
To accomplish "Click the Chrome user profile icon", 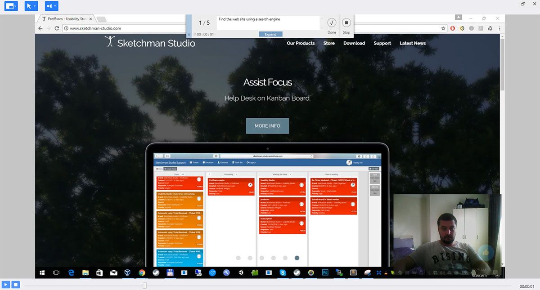I will (x=459, y=18).
